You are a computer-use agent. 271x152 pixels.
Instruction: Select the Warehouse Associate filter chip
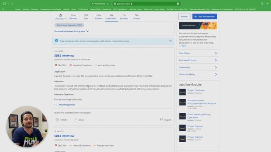tap(69, 25)
